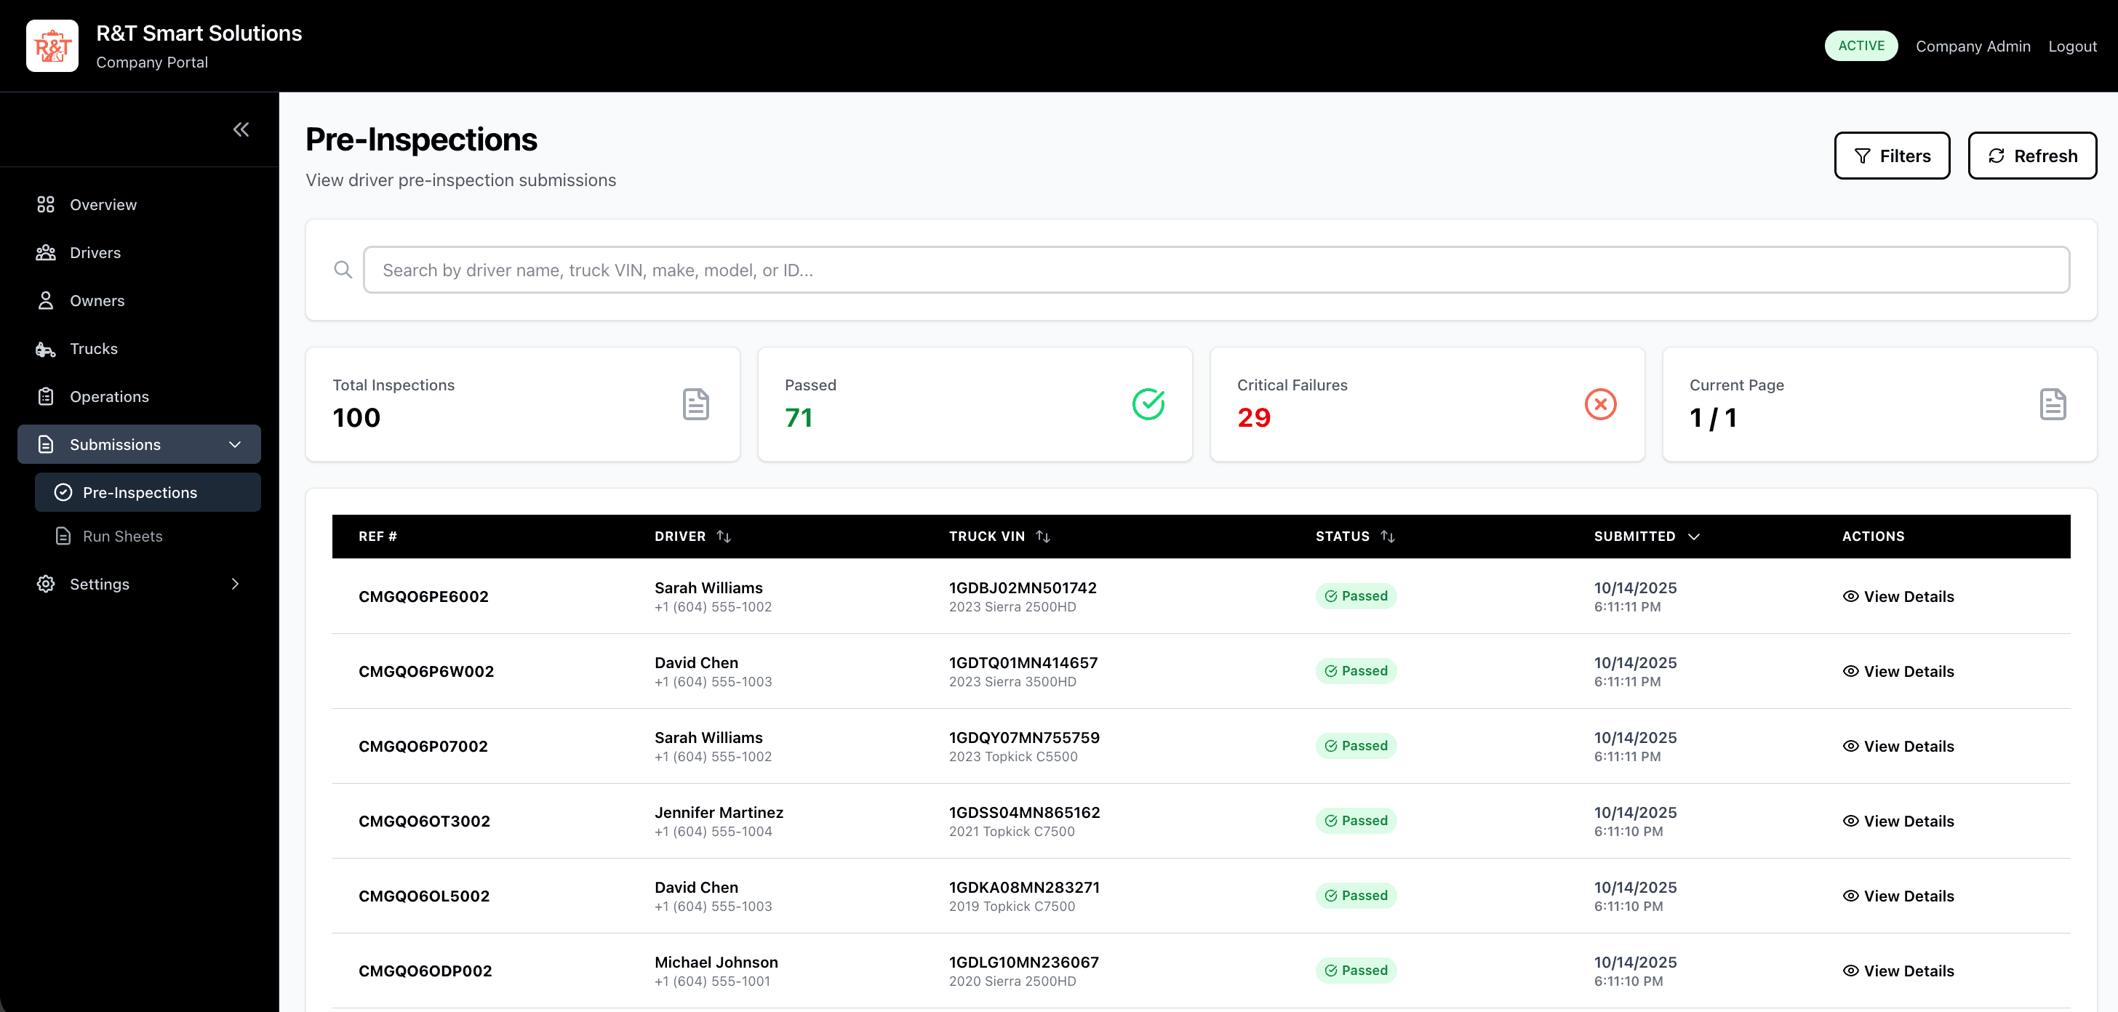This screenshot has width=2118, height=1012.
Task: Click the green checkmark on the Passed card
Action: click(1148, 403)
